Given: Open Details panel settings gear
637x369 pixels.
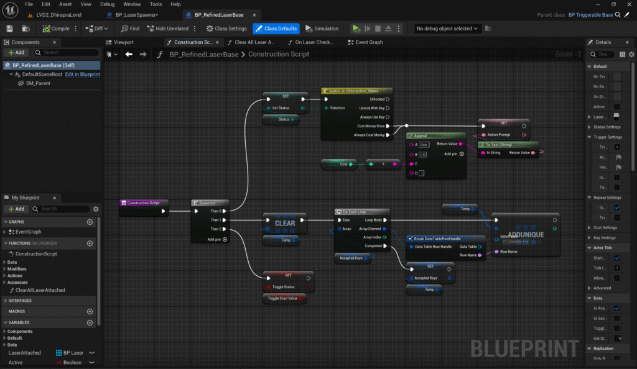Looking at the screenshot, I should (631, 54).
